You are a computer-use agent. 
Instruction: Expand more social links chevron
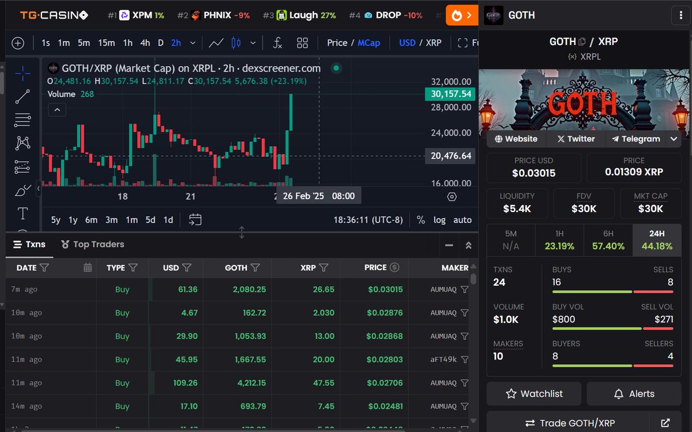tap(674, 139)
